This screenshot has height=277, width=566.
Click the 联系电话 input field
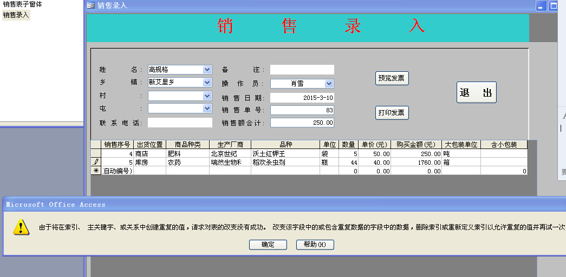tap(179, 123)
